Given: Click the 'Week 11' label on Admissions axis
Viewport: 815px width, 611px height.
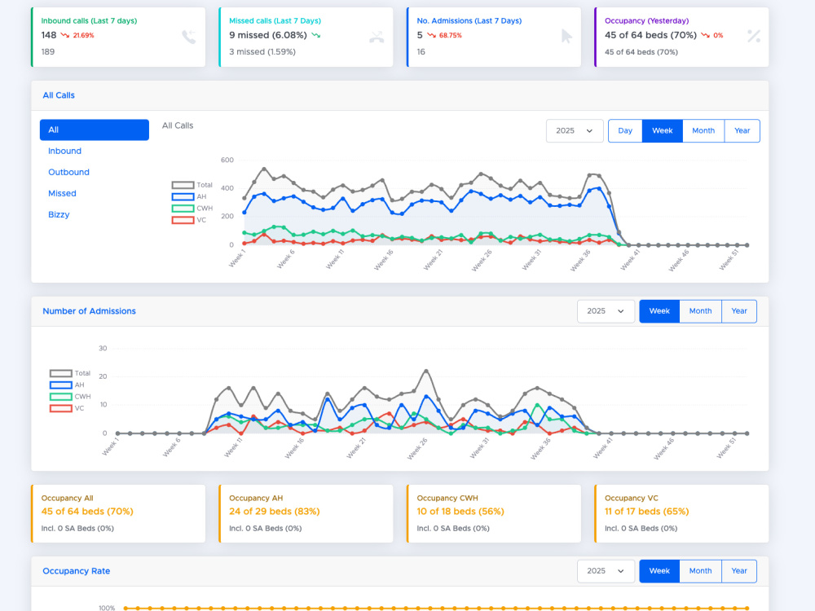Looking at the screenshot, I should click(233, 448).
